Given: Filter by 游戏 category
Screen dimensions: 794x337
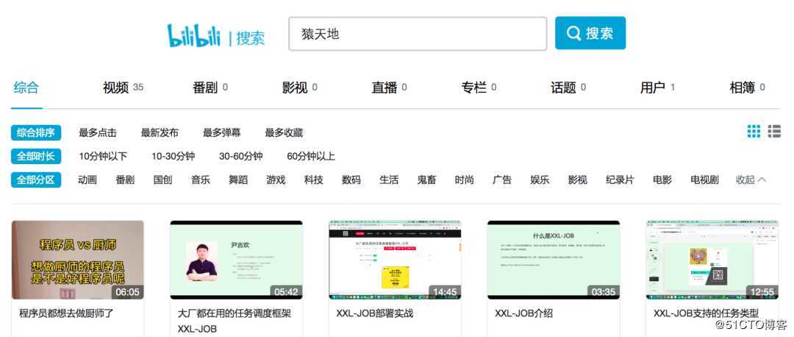Looking at the screenshot, I should click(276, 180).
